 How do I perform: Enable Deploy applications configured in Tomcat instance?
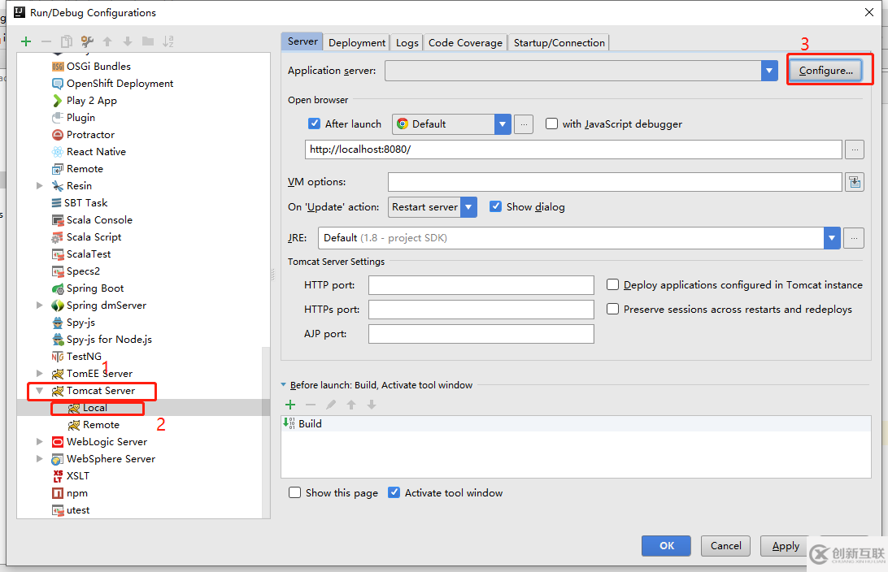(x=613, y=284)
